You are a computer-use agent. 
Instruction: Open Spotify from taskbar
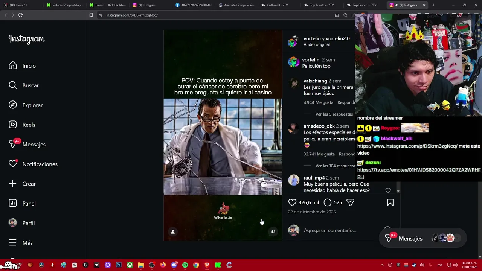pyautogui.click(x=185, y=265)
